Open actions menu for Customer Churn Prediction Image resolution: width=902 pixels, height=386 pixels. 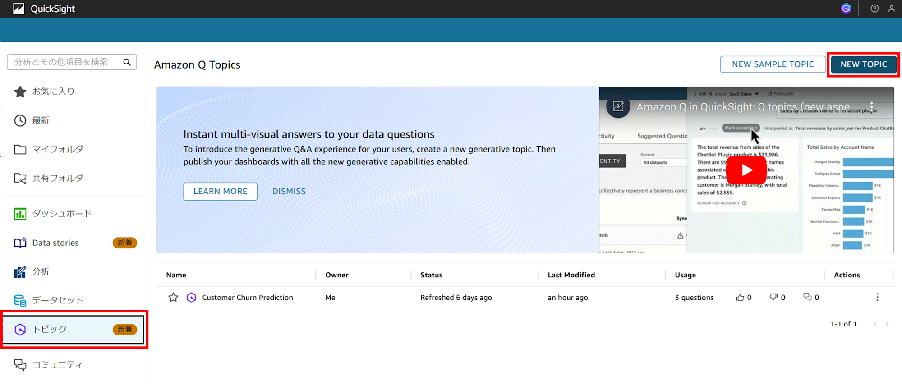click(x=877, y=297)
